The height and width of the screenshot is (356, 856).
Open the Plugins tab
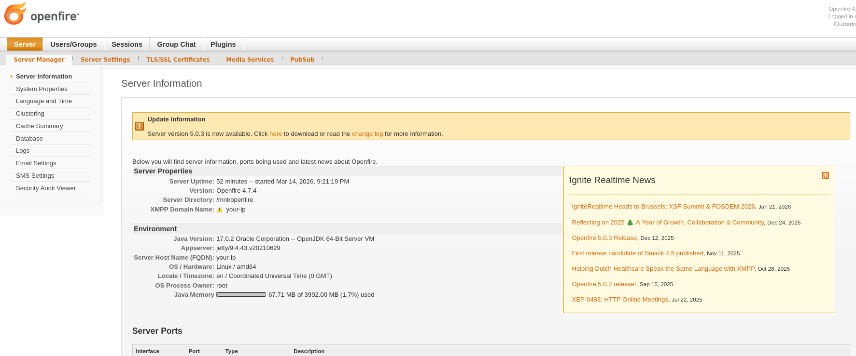click(x=223, y=44)
